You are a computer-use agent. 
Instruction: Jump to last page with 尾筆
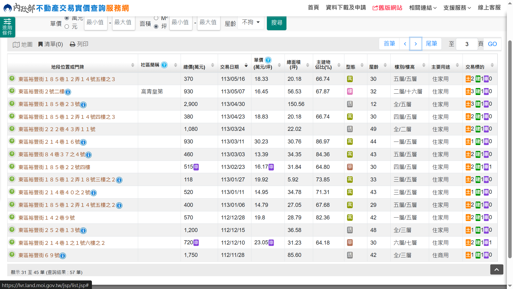[431, 44]
